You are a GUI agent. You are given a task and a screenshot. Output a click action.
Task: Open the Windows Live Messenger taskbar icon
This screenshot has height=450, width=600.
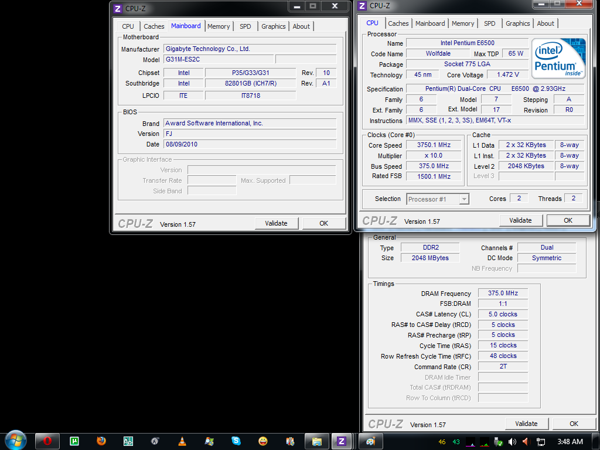pyautogui.click(x=209, y=441)
